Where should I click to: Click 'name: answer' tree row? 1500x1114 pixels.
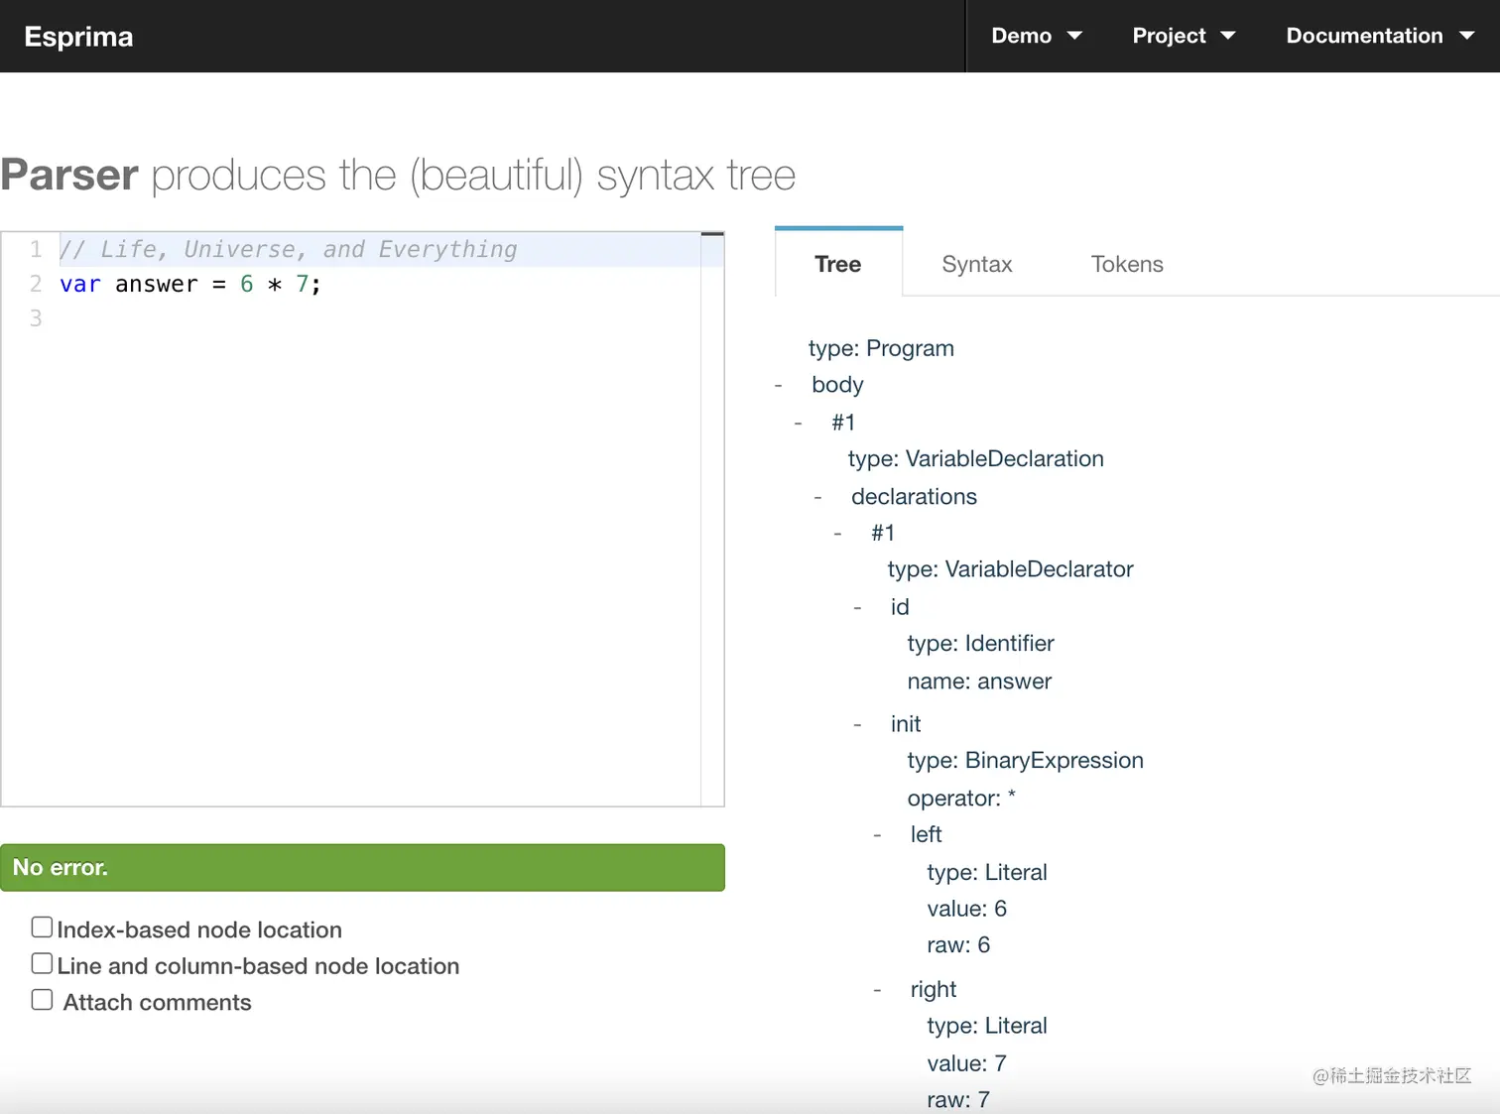[x=979, y=681]
